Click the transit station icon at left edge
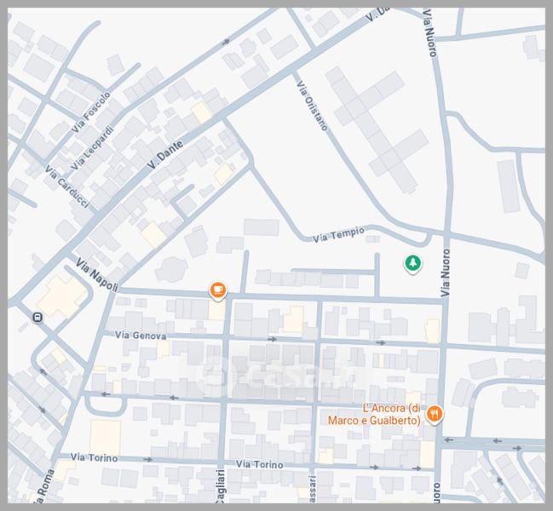 37,318
